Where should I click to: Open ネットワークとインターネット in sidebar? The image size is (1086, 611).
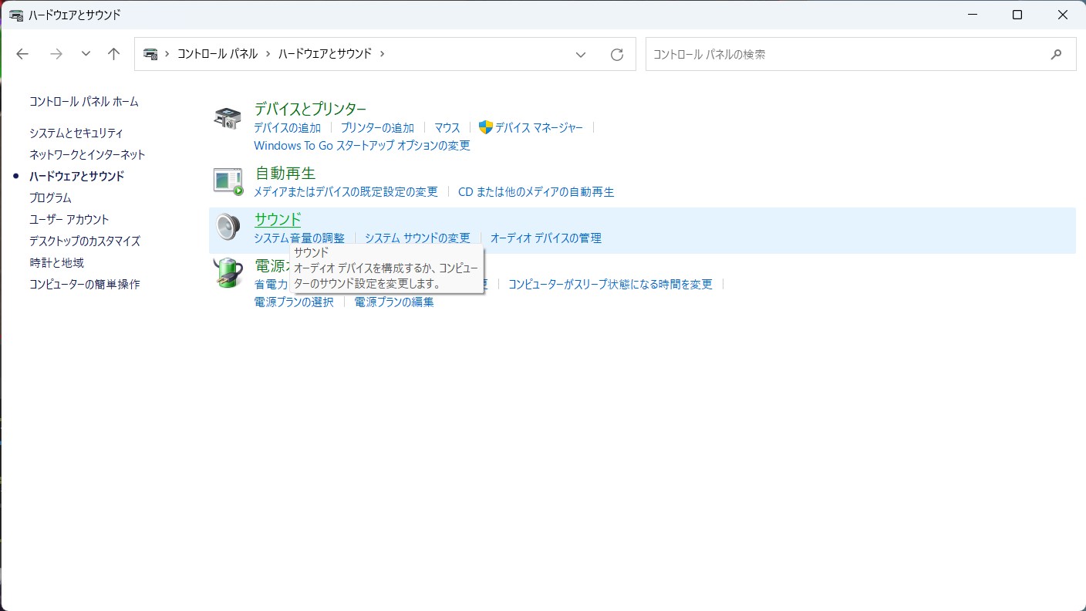point(87,155)
